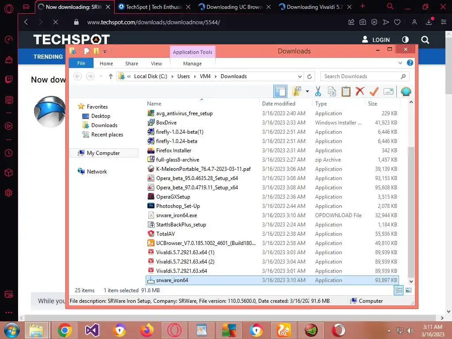Open Twitch in Opera GX sidebar
The height and width of the screenshot is (339, 452).
[x=9, y=79]
